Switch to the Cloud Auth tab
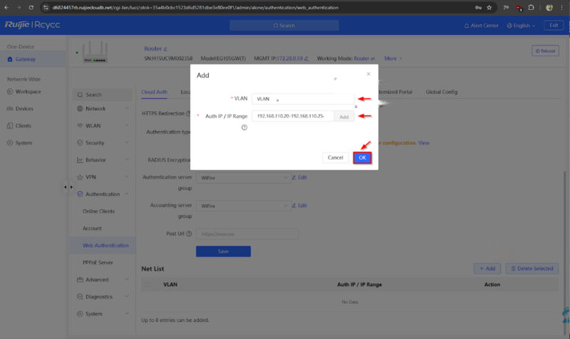570x339 pixels. [154, 92]
